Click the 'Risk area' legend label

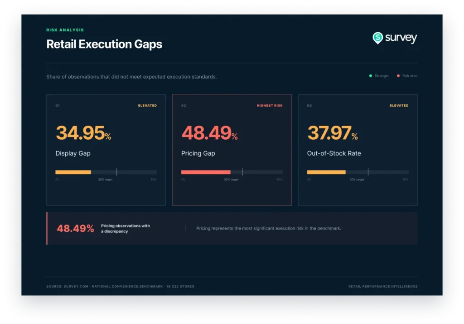point(410,76)
